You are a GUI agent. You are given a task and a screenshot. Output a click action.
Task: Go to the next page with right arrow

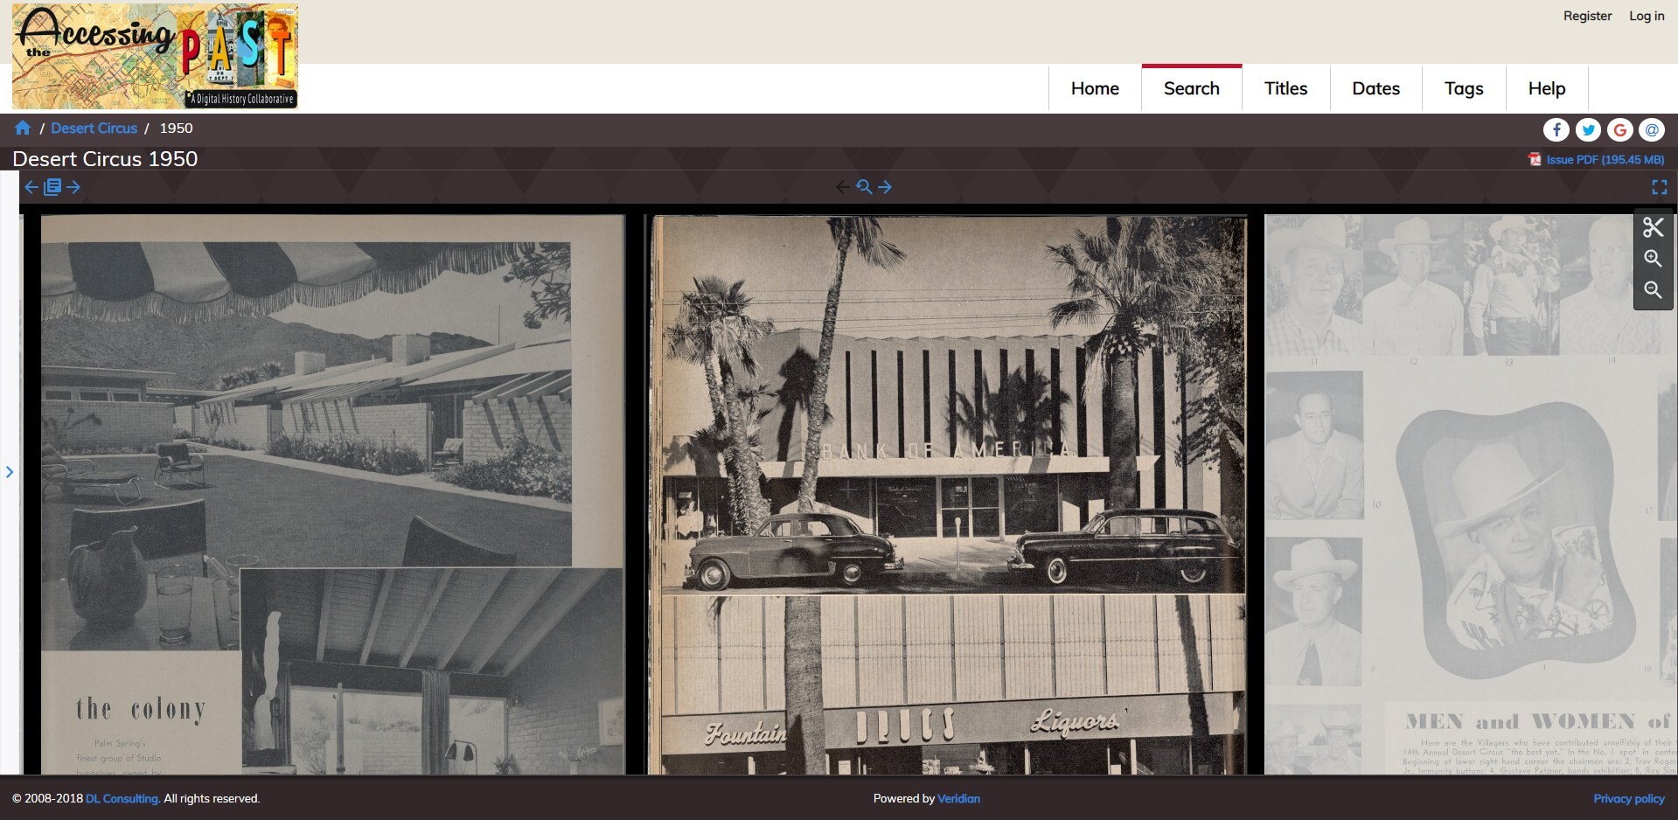click(x=886, y=186)
